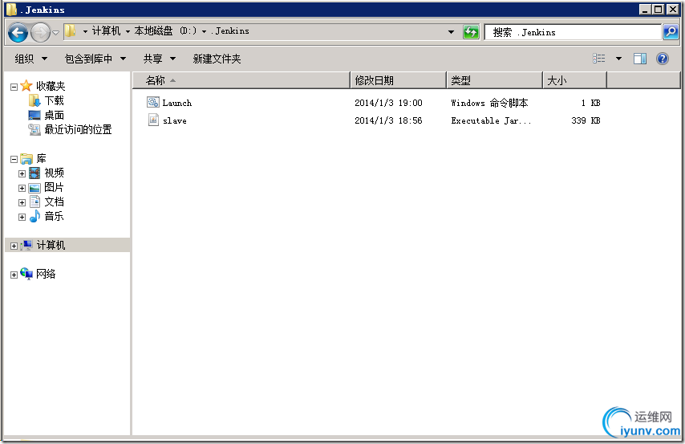Viewport: 685px width, 444px height.
Task: Click the slave jar file icon
Action: coord(153,120)
